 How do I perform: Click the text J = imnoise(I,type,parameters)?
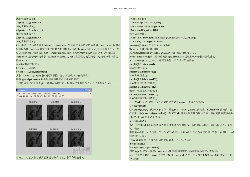pos(31,72)
